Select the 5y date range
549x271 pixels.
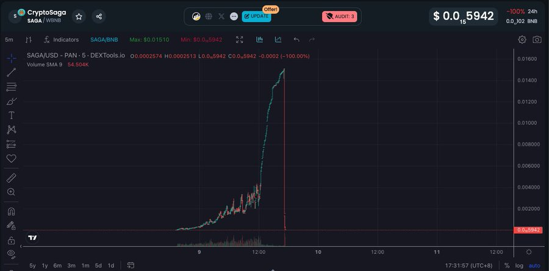point(32,266)
